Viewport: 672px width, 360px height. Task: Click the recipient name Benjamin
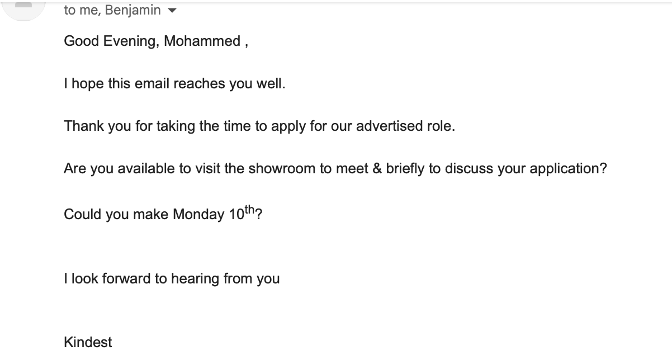tap(136, 10)
